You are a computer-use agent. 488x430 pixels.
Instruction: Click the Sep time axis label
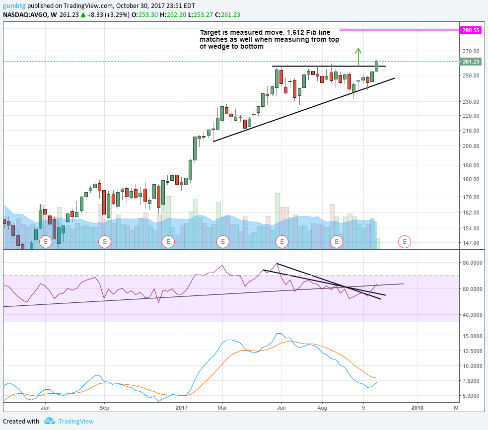tap(104, 408)
